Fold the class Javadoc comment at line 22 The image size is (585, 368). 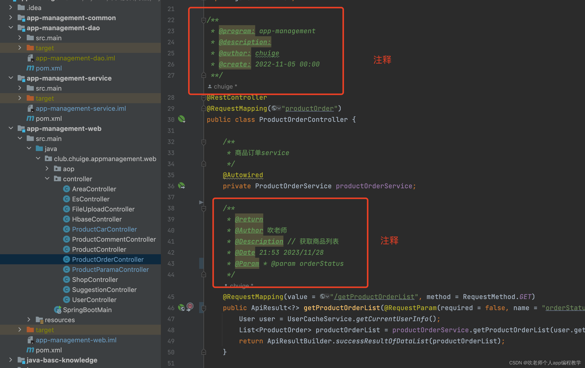coord(204,20)
